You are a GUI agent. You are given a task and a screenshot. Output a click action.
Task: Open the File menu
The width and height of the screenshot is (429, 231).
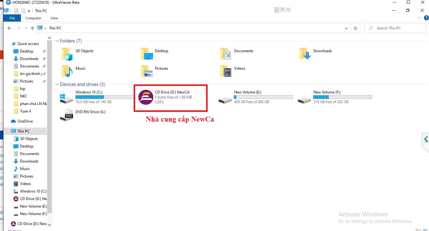coord(12,18)
